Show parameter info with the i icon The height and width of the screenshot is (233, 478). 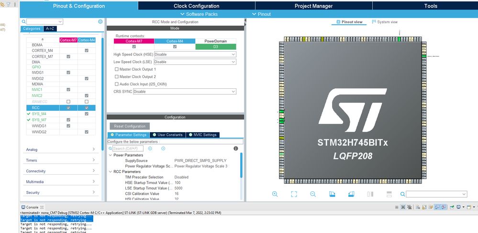pyautogui.click(x=235, y=148)
